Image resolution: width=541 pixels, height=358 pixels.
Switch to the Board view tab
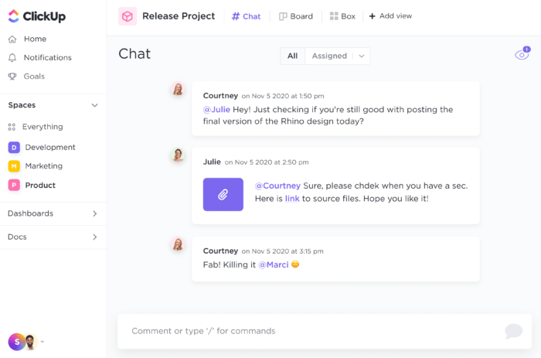pyautogui.click(x=296, y=16)
